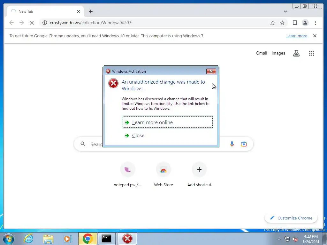Open the Chrome three-dot menu
This screenshot has width=327, height=245.
click(316, 23)
